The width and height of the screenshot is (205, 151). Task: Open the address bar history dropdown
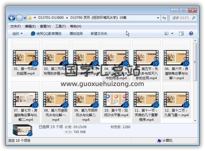coord(158,18)
